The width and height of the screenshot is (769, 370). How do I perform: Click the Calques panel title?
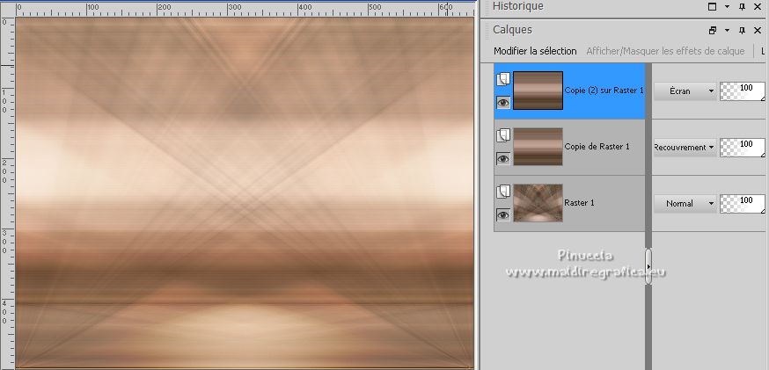point(512,30)
